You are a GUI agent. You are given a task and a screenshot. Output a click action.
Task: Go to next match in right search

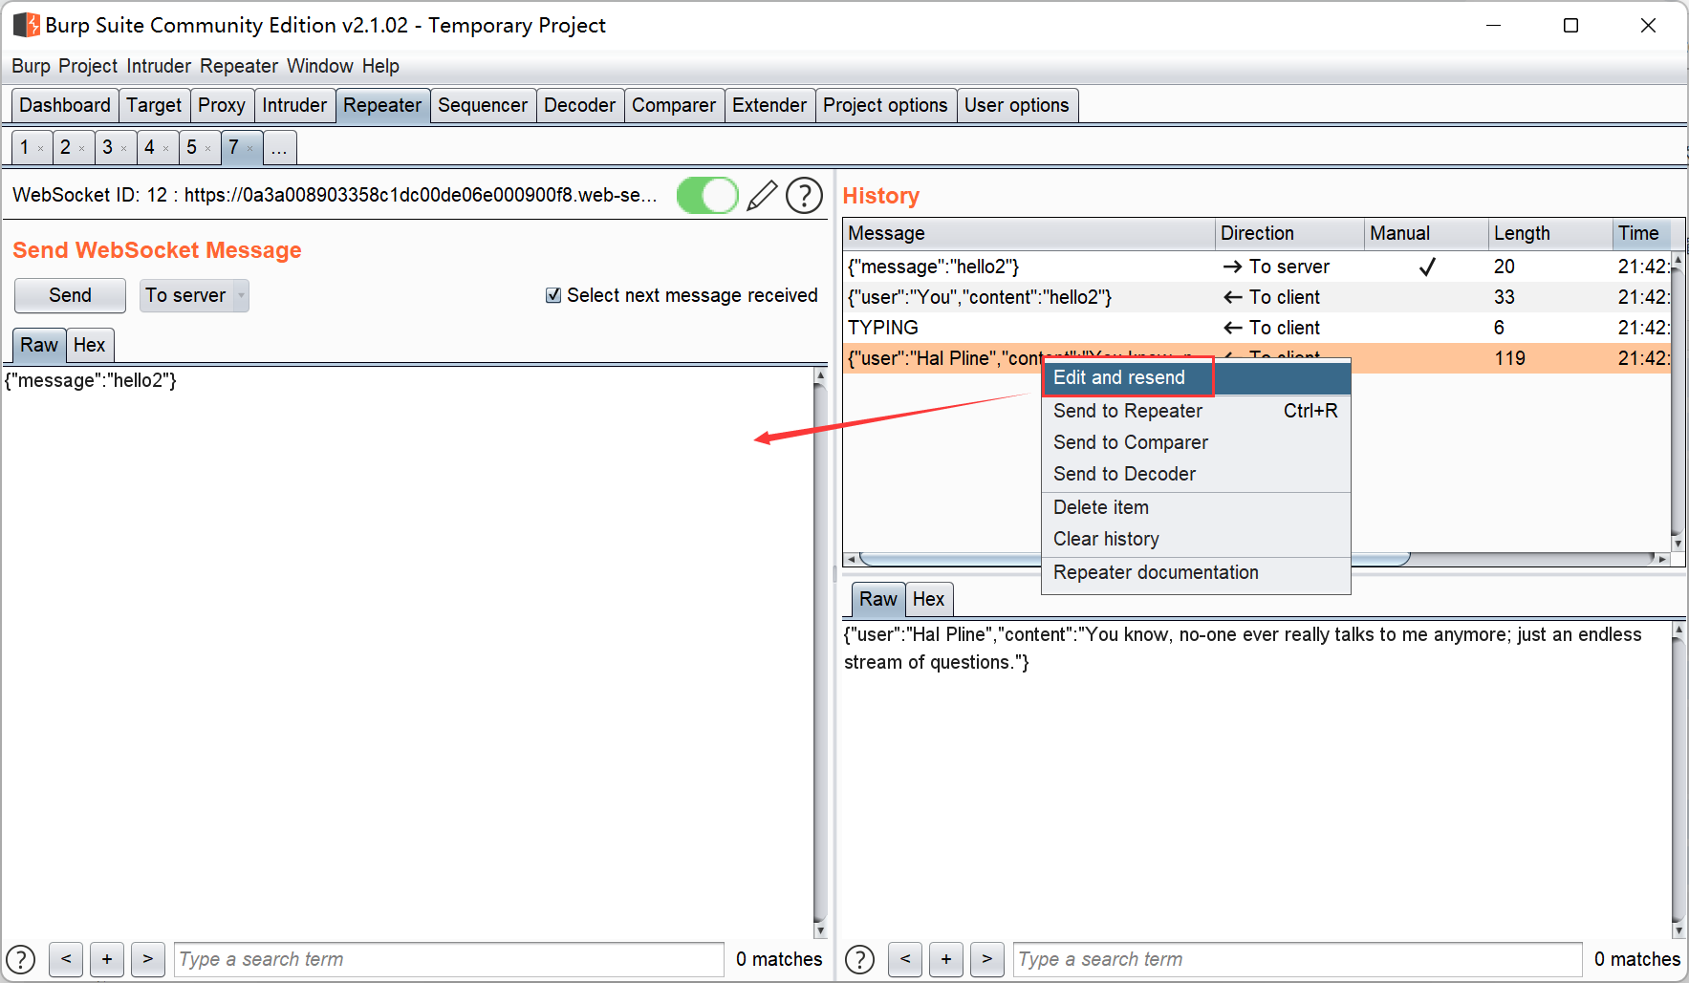point(986,959)
